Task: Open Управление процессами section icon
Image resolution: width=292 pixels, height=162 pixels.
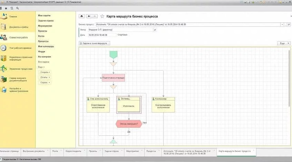Action: coord(3,69)
